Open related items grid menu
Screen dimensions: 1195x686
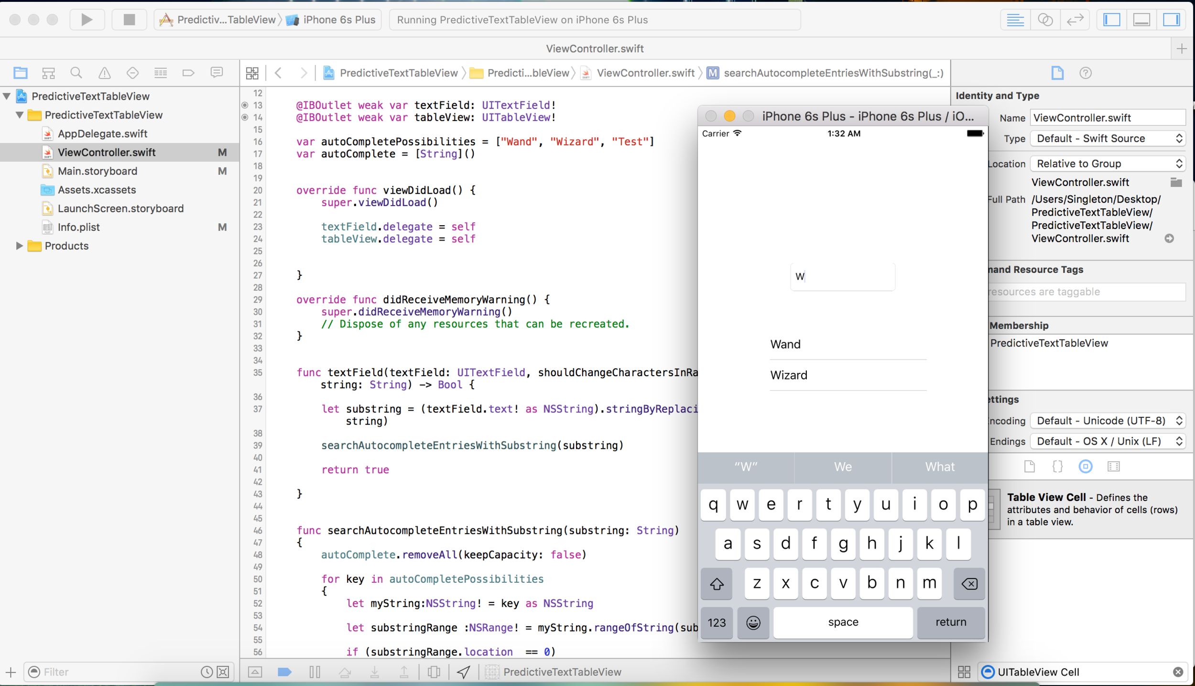pyautogui.click(x=252, y=73)
